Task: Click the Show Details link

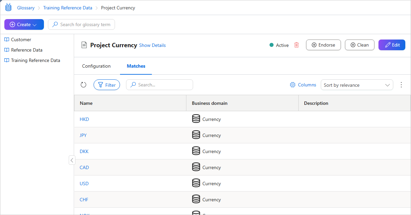Action: click(152, 45)
